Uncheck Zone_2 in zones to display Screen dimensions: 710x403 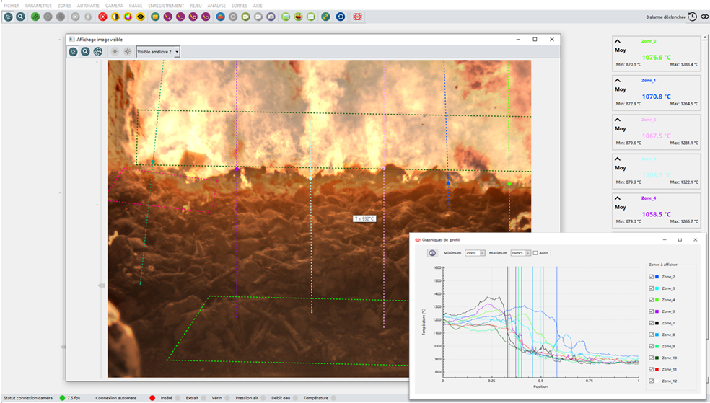tap(651, 277)
